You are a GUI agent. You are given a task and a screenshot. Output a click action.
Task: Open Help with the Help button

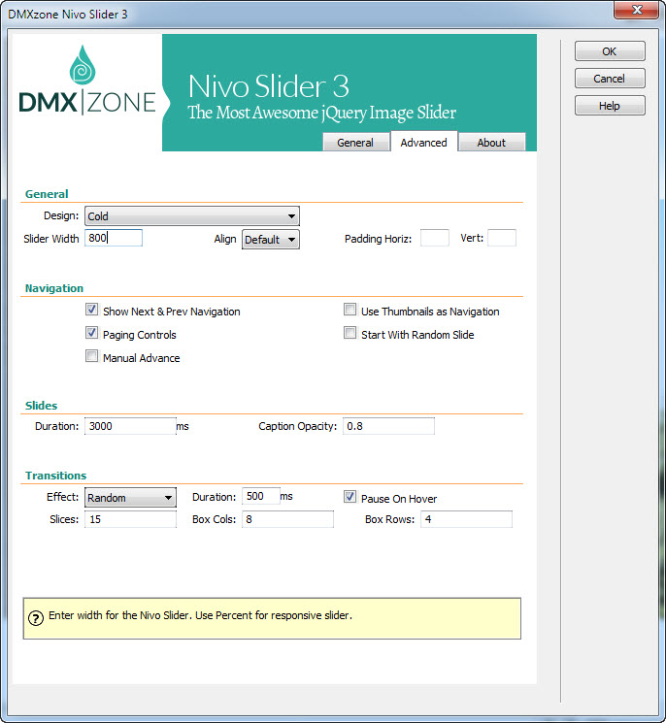pos(610,106)
